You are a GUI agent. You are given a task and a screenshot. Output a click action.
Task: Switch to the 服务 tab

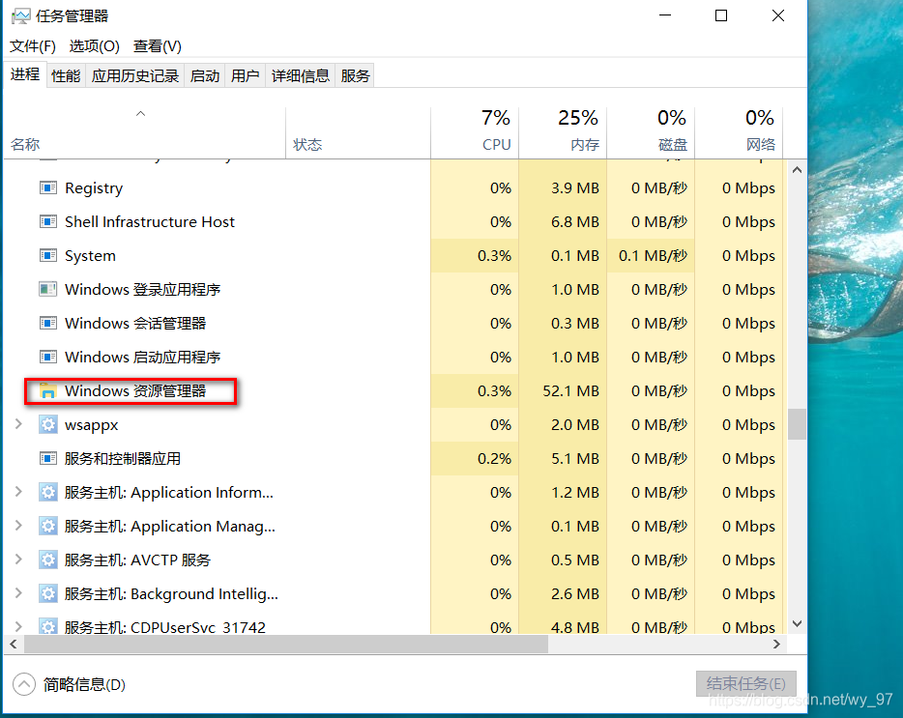[355, 76]
